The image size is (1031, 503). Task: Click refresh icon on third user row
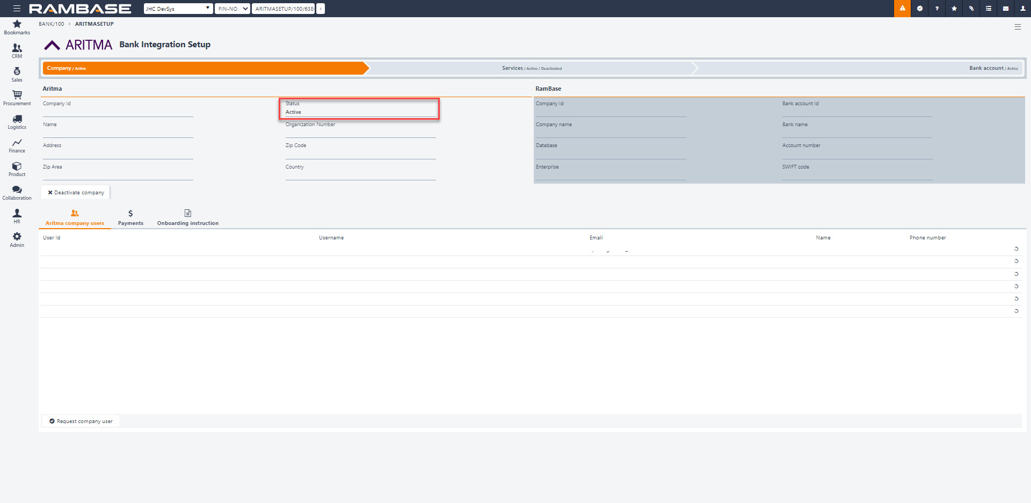coord(1016,274)
